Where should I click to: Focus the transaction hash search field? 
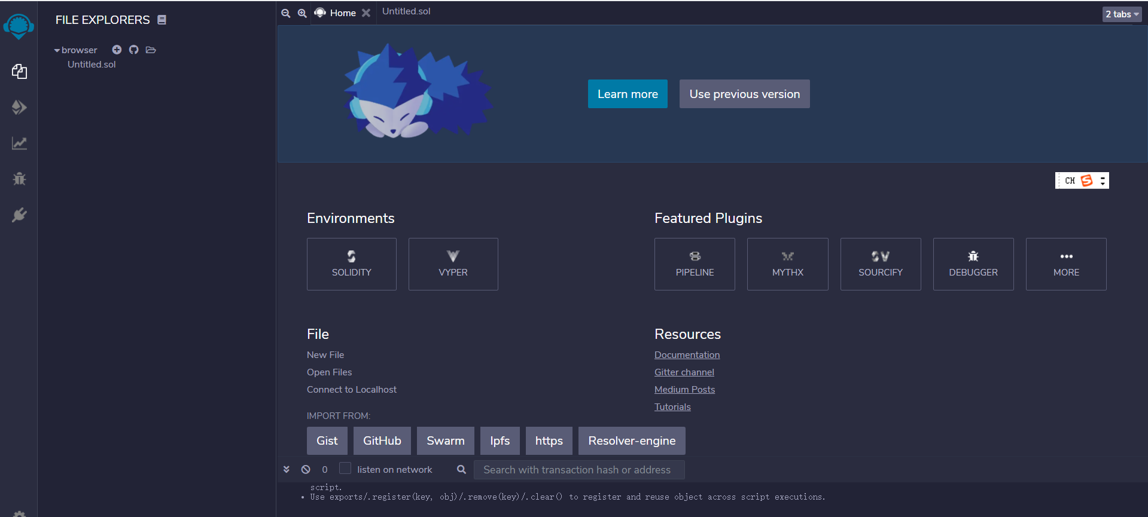(x=579, y=470)
